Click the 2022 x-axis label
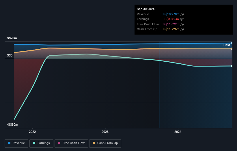This screenshot has height=151, width=237. coord(32,132)
